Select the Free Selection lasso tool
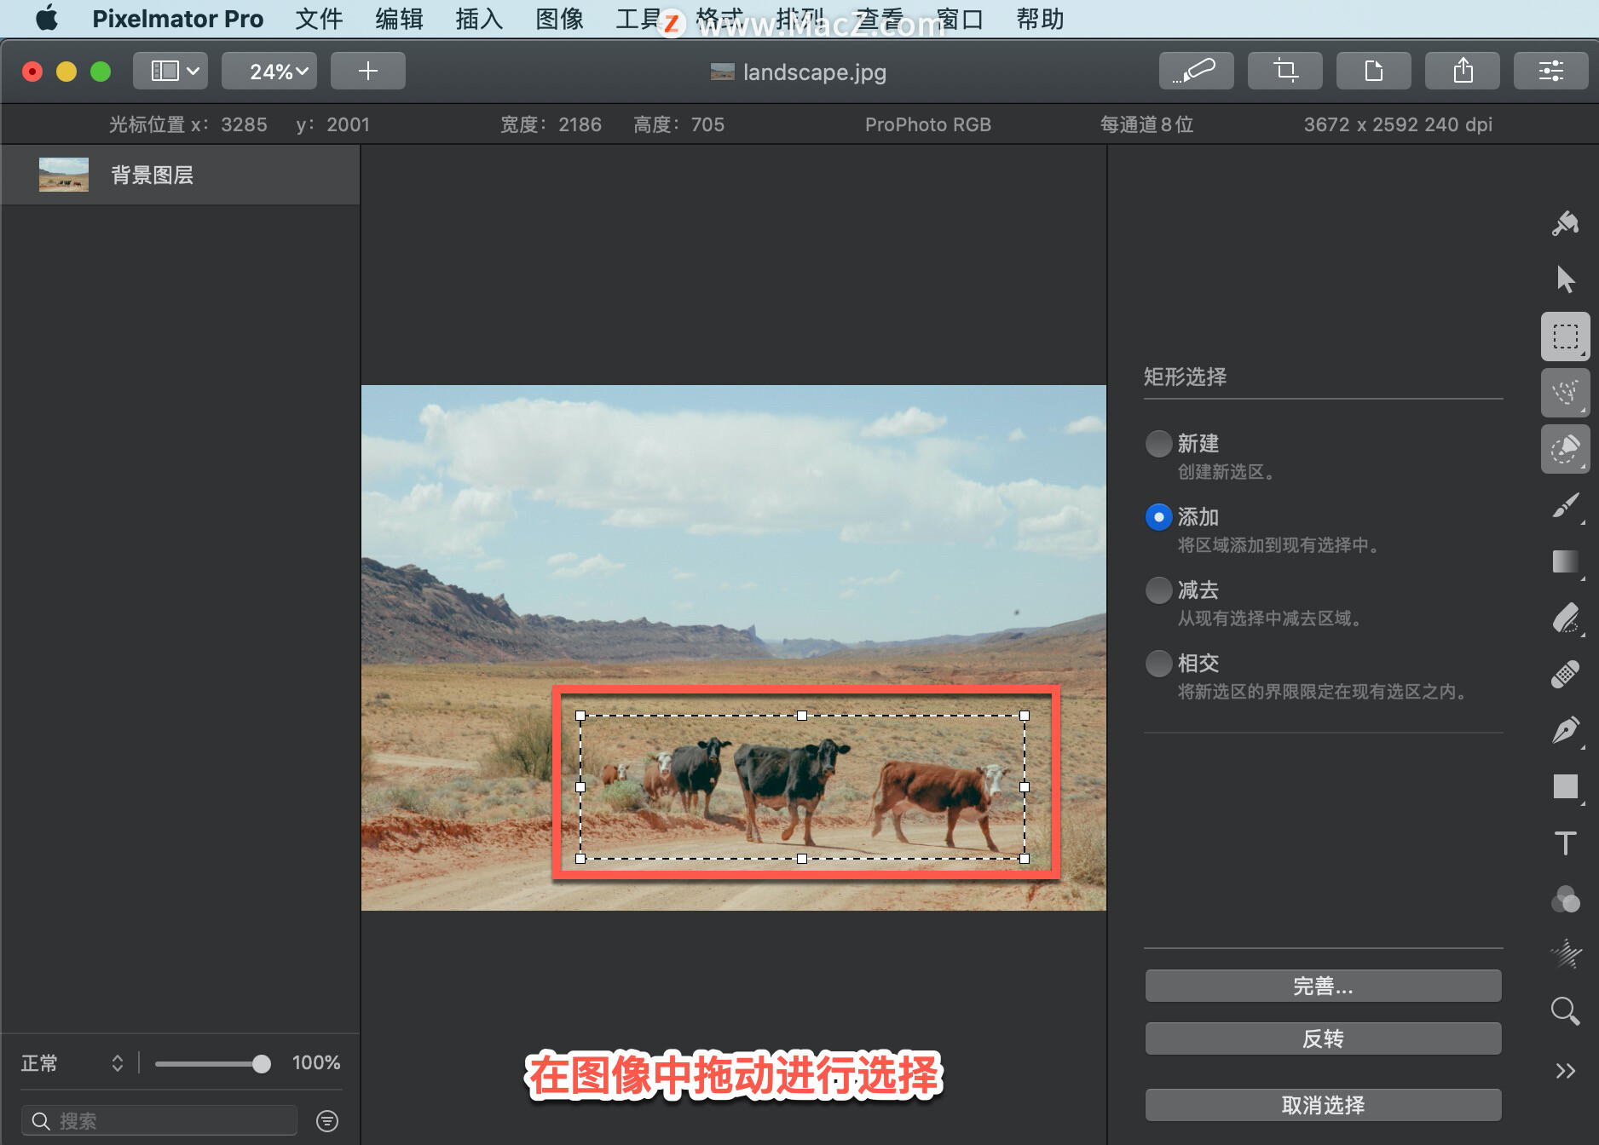This screenshot has width=1599, height=1145. (x=1565, y=392)
